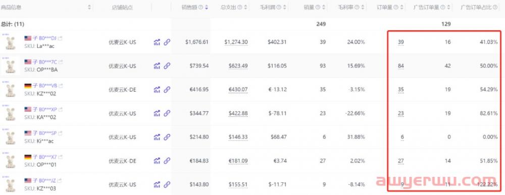
Task: Open total expense detail $623.49
Action: pos(238,66)
